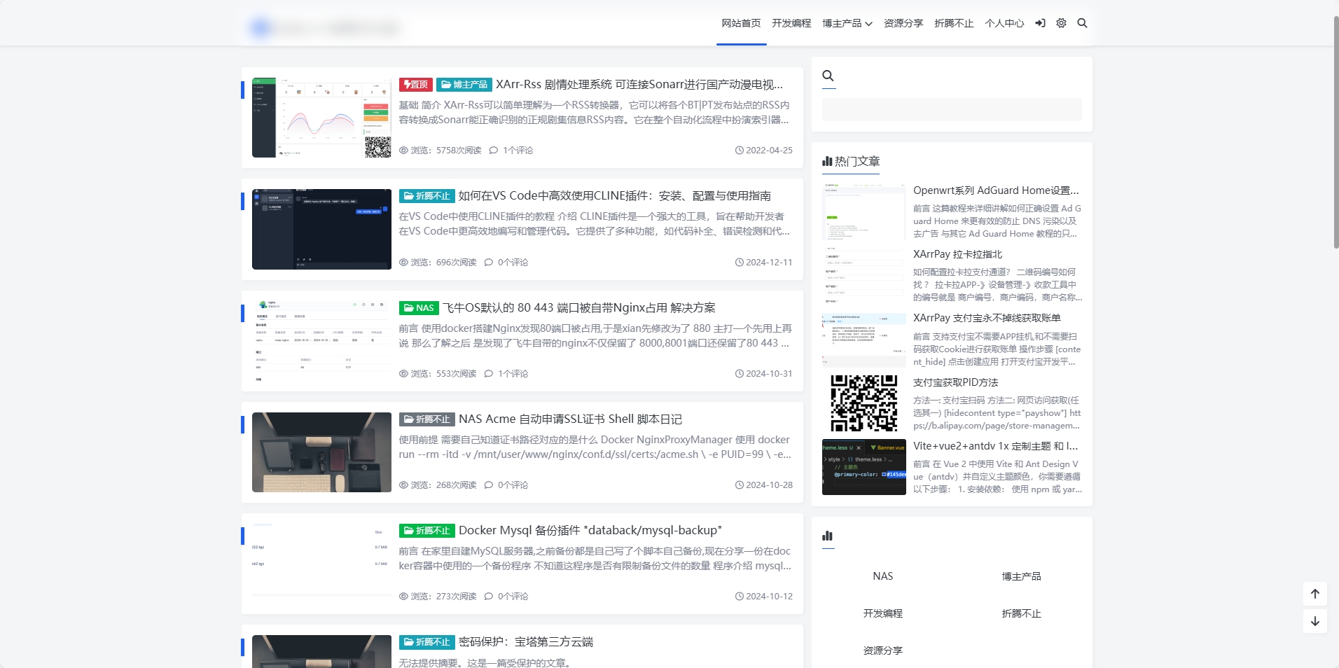Open Docker Mysql 备份插件 article title
The width and height of the screenshot is (1339, 668).
pyautogui.click(x=590, y=531)
